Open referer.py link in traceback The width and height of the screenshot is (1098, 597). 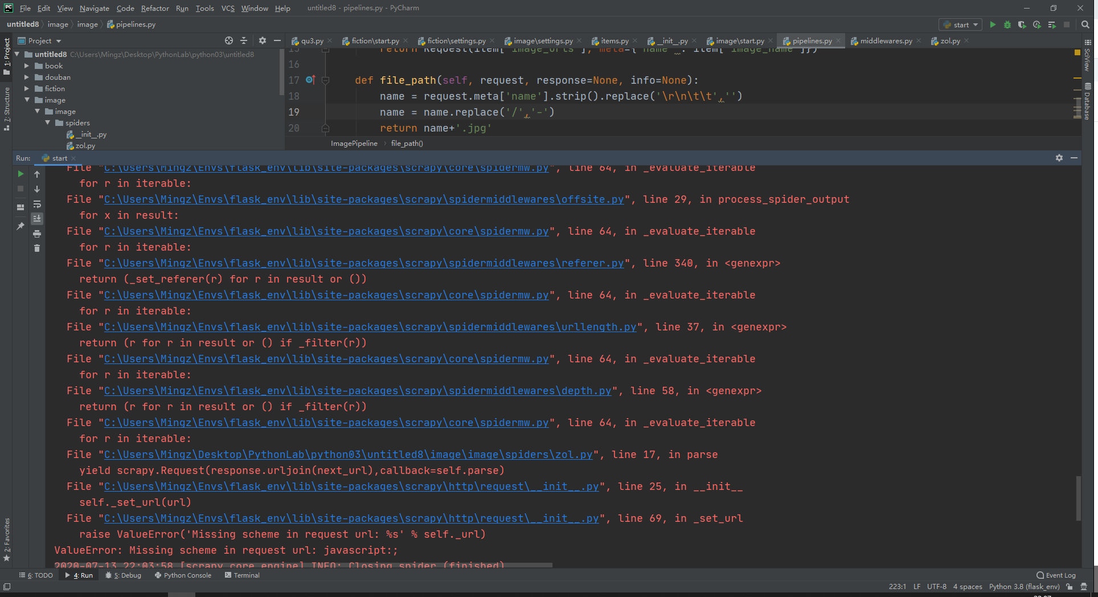point(364,263)
